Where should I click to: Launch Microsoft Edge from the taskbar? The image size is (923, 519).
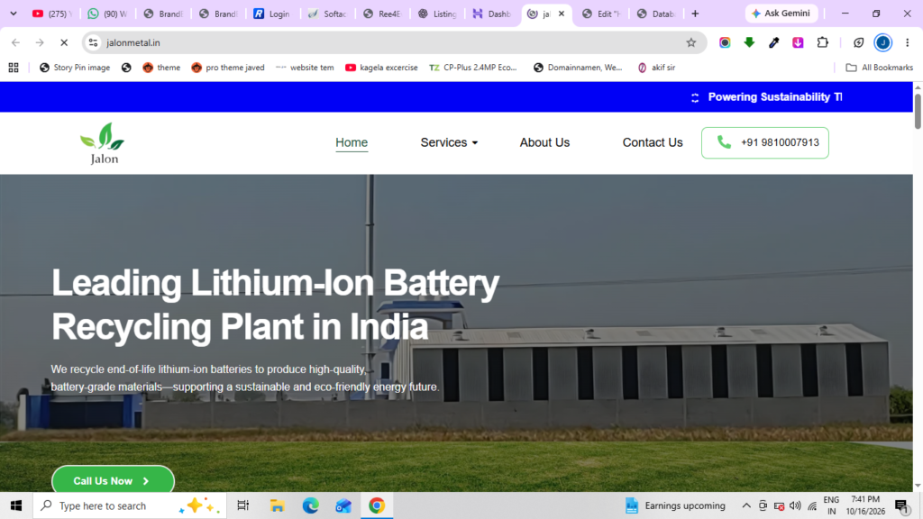coord(310,505)
